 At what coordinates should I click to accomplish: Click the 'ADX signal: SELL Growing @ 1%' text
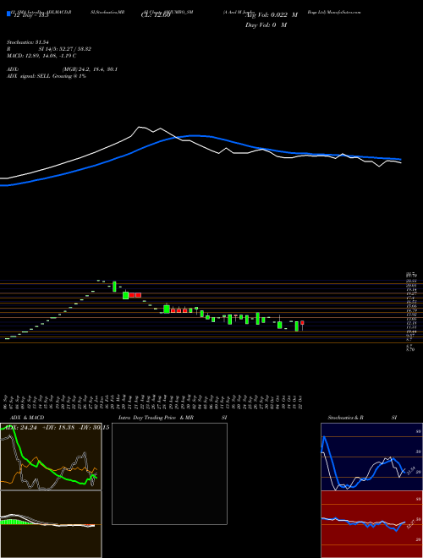point(47,76)
